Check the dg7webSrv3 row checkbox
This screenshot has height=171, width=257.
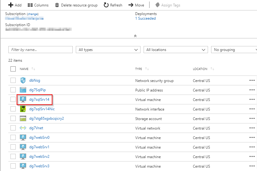[x=13, y=166]
